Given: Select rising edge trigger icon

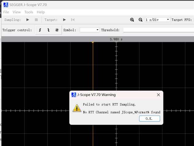Looking at the screenshot, I should pyautogui.click(x=40, y=30).
